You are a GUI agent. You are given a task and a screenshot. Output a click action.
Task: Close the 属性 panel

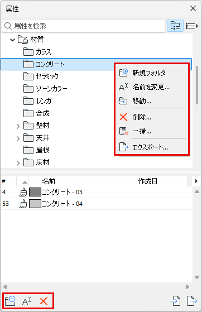[193, 8]
